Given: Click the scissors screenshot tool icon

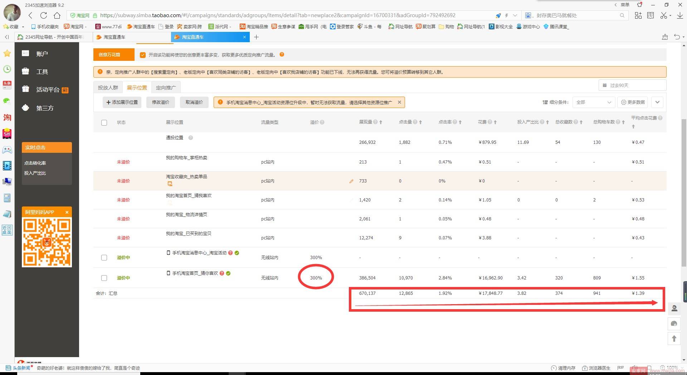Looking at the screenshot, I should click(x=664, y=15).
